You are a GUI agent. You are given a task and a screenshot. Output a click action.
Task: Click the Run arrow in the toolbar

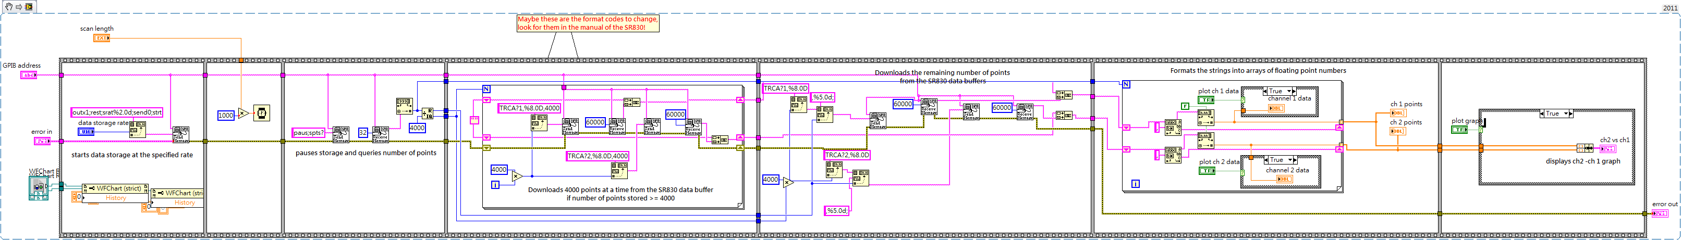[18, 7]
